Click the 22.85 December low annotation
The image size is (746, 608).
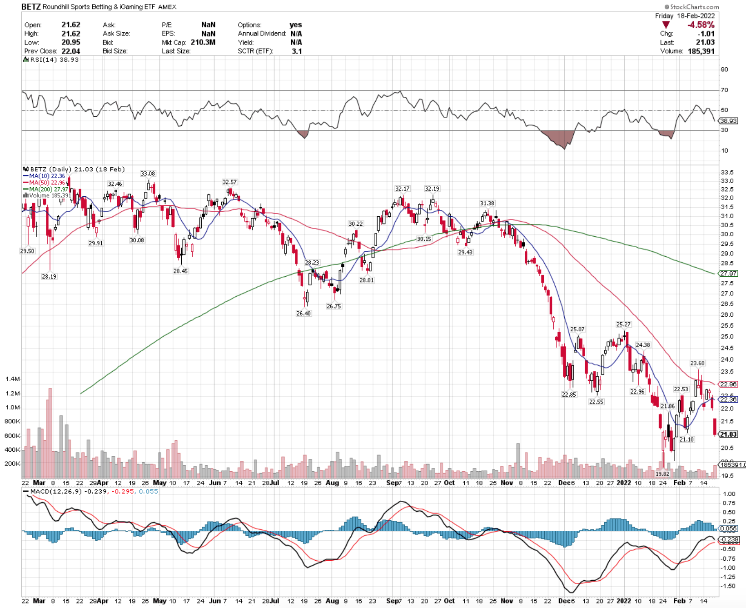pyautogui.click(x=569, y=394)
